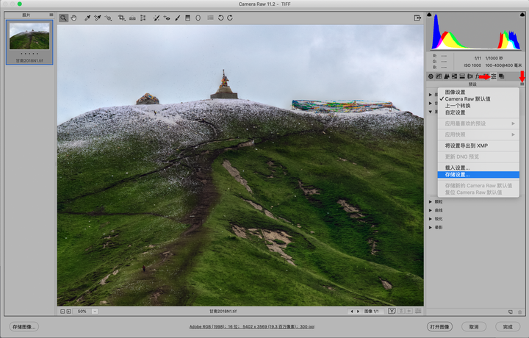
Task: Choose Camera Raw 默认值 menu item
Action: click(478, 99)
